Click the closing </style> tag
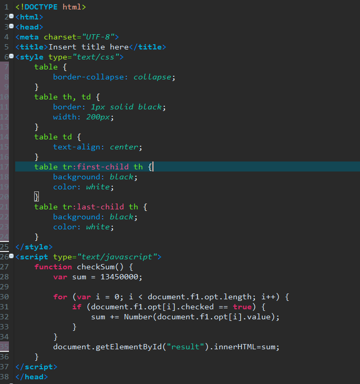Screen dimensions: 360x384 pos(34,247)
